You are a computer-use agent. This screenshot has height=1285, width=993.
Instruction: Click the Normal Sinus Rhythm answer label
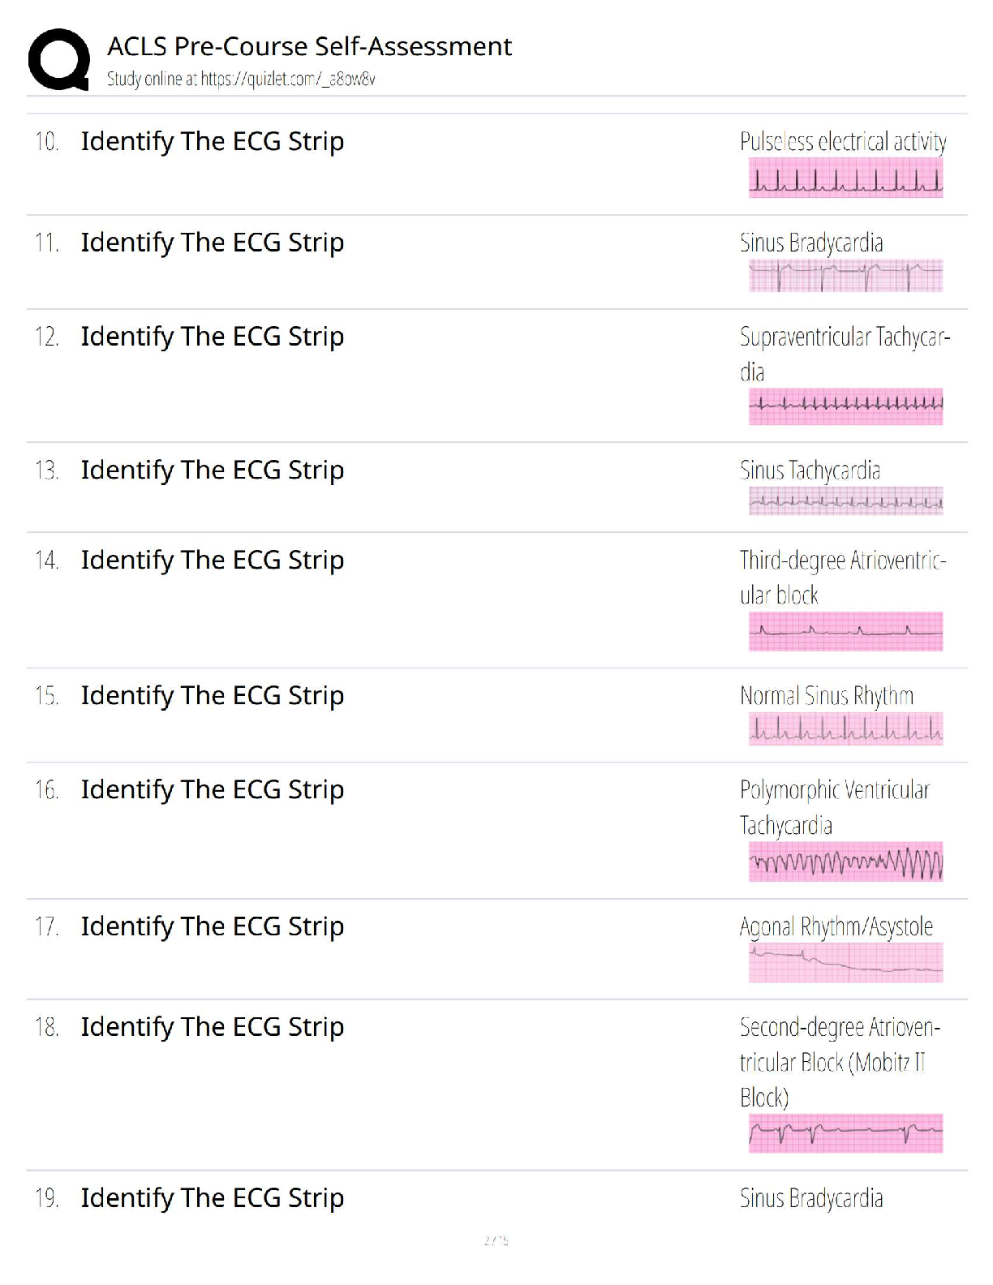pos(826,696)
